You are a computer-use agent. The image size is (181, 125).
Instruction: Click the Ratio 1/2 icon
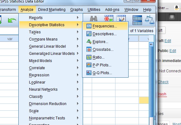click(x=89, y=57)
